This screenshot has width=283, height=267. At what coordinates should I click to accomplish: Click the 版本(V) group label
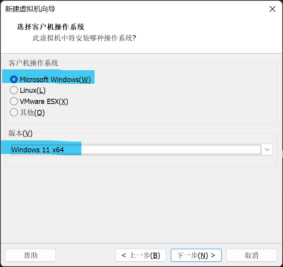[x=20, y=133]
